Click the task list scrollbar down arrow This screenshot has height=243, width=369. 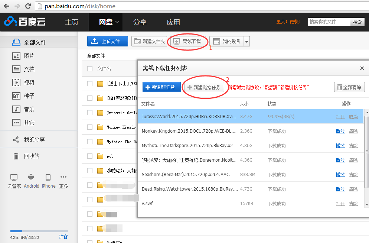pos(367,205)
